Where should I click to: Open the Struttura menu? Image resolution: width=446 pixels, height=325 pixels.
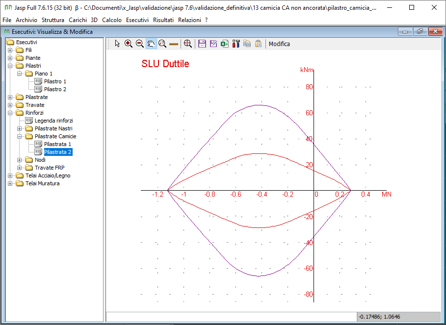(x=53, y=20)
